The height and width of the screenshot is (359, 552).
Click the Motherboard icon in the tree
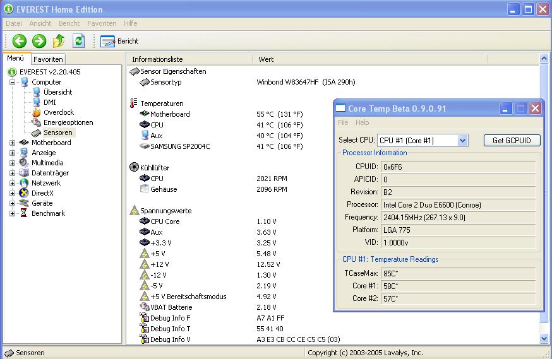point(23,143)
